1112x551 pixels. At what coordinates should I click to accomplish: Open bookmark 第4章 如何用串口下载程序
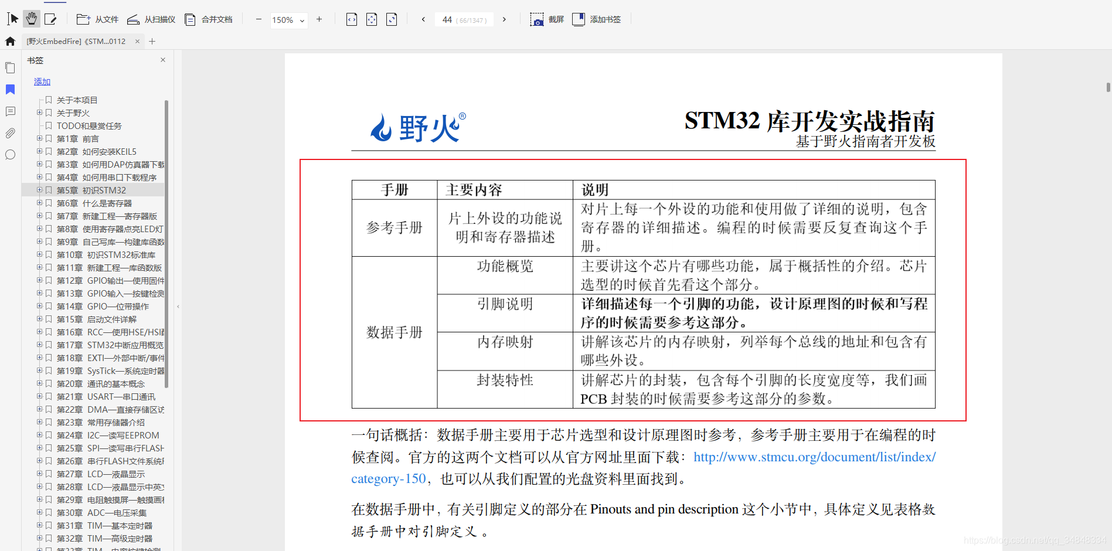pyautogui.click(x=107, y=178)
